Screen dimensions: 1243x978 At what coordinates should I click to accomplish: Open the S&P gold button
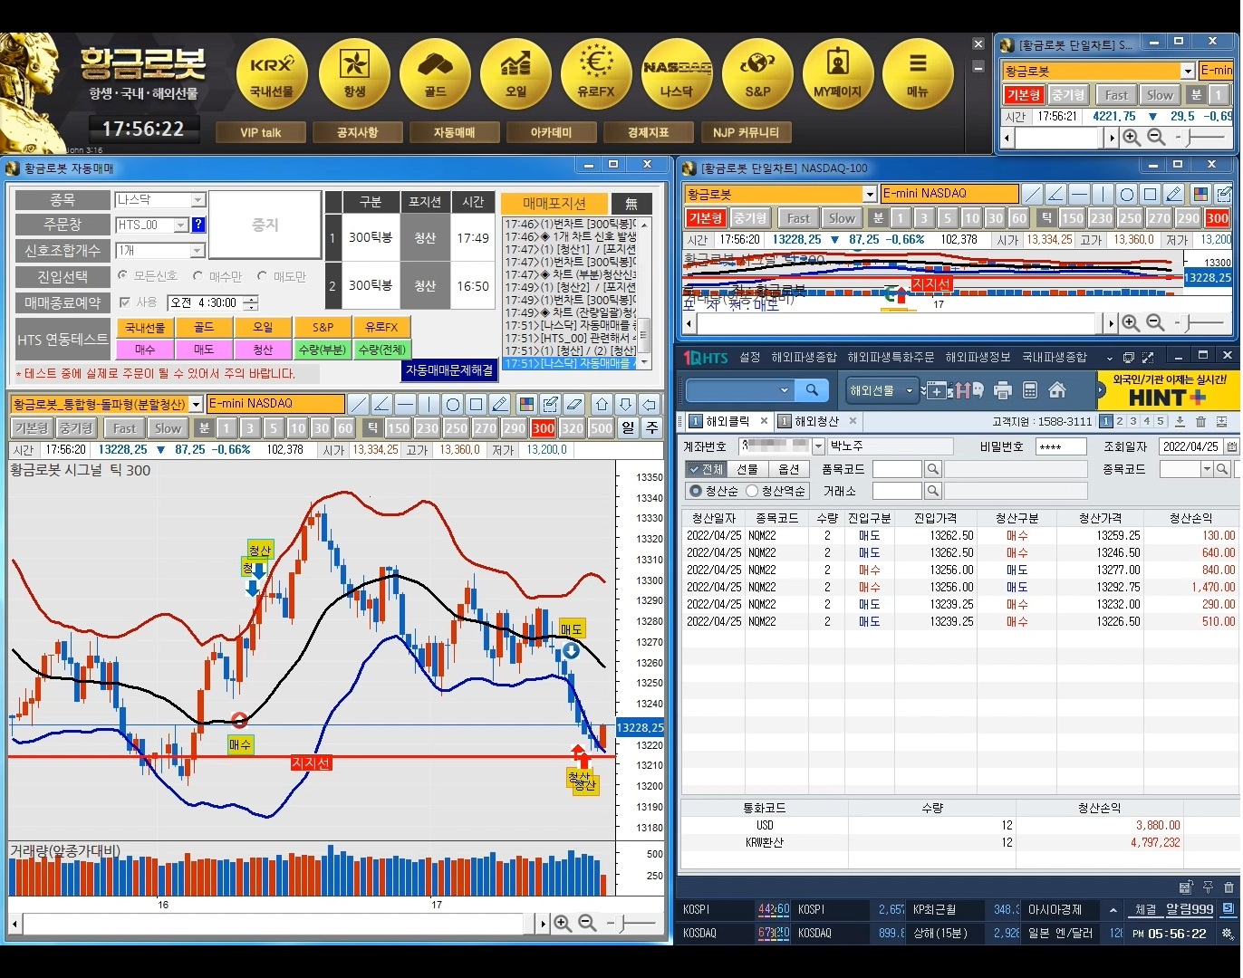click(x=757, y=74)
